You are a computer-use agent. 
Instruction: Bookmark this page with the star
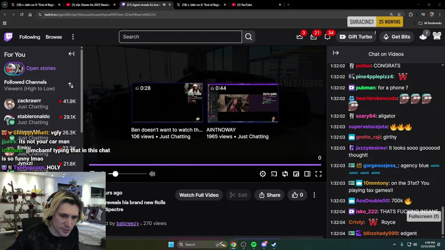[x=399, y=15]
